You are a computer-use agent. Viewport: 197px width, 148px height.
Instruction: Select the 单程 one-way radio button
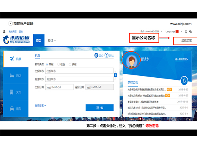47,64
